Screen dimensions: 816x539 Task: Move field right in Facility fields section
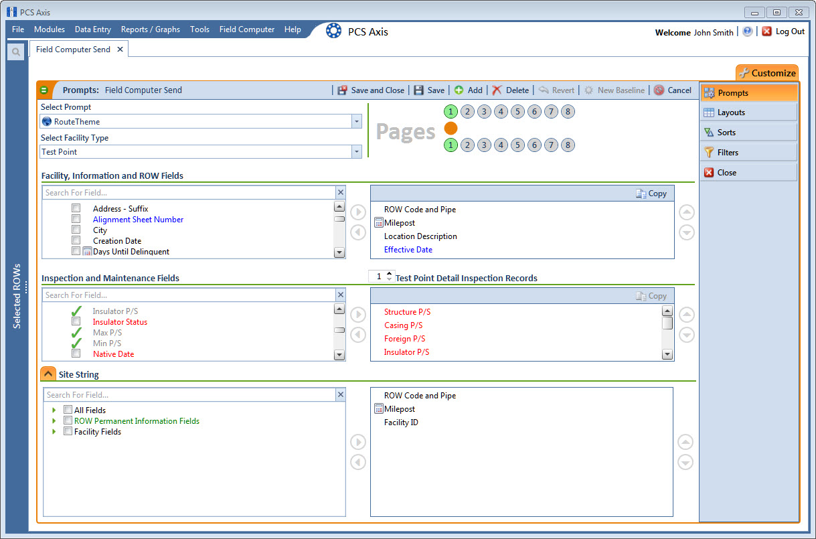(358, 212)
